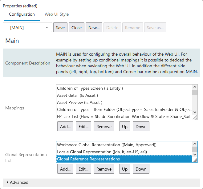Click Add... under Mappings list
The height and width of the screenshot is (189, 203).
(x=65, y=127)
